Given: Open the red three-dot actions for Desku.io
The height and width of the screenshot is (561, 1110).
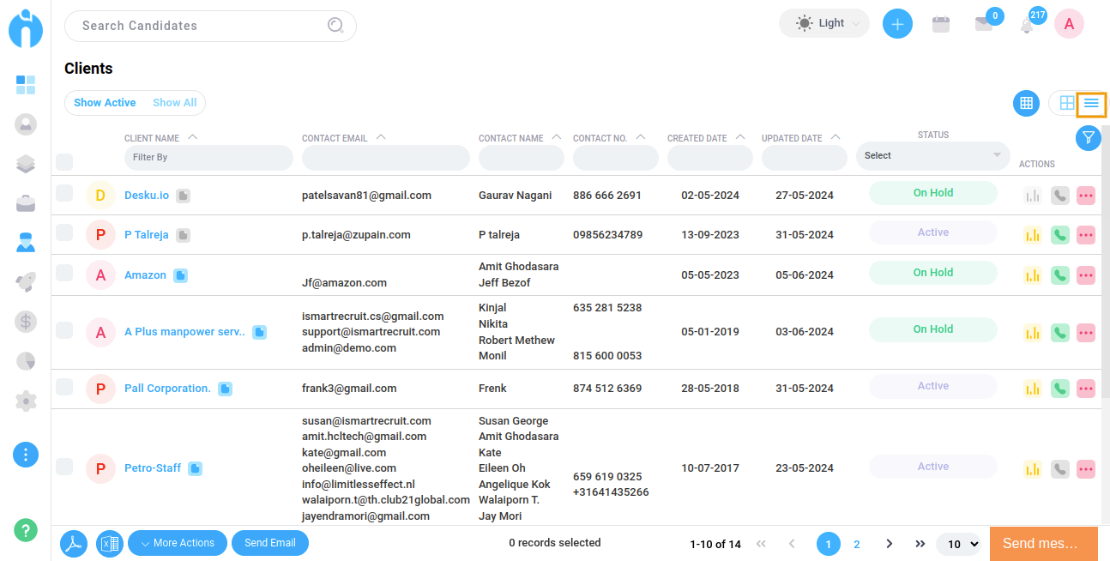Looking at the screenshot, I should (x=1086, y=196).
